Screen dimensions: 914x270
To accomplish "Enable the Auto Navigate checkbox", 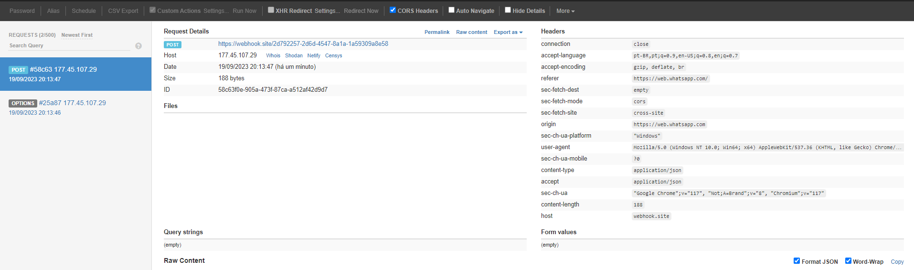I will click(451, 10).
